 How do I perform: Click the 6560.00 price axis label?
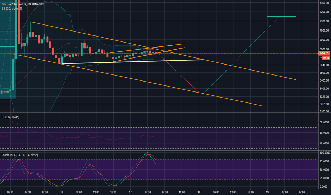pos(324,73)
